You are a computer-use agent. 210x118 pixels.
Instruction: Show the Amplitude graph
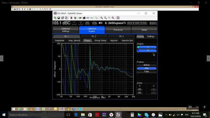click(60, 40)
